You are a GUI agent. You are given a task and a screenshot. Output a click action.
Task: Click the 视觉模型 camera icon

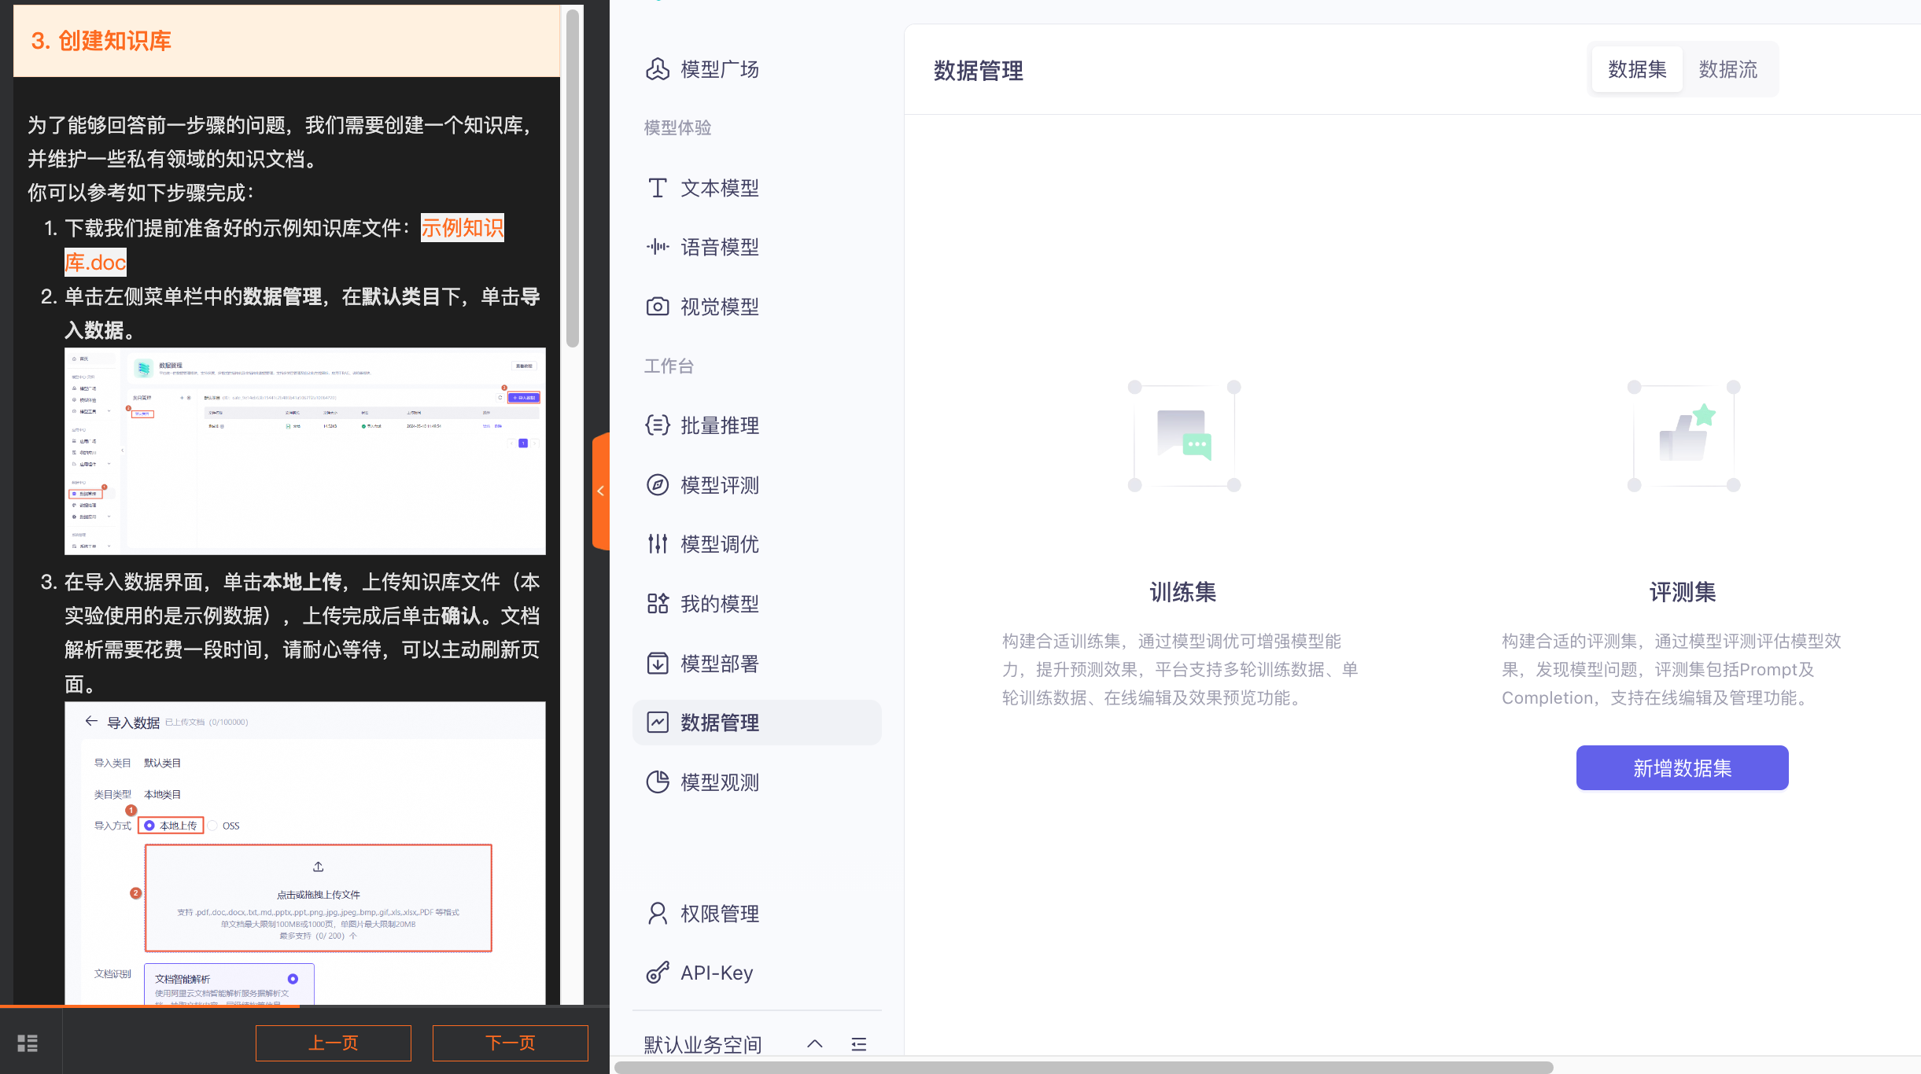[x=657, y=307]
